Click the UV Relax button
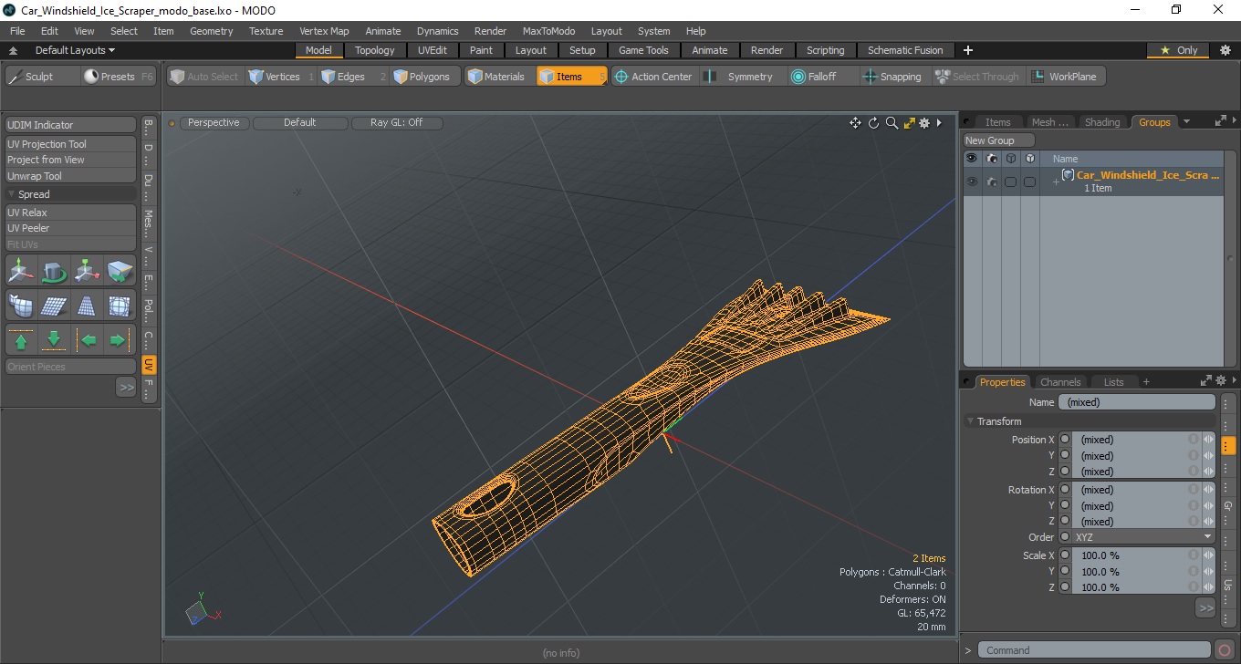 pos(71,213)
